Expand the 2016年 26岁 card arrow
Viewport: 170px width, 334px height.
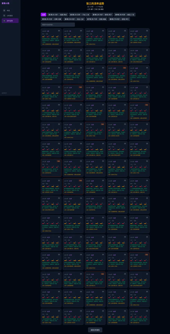(x=59, y=105)
